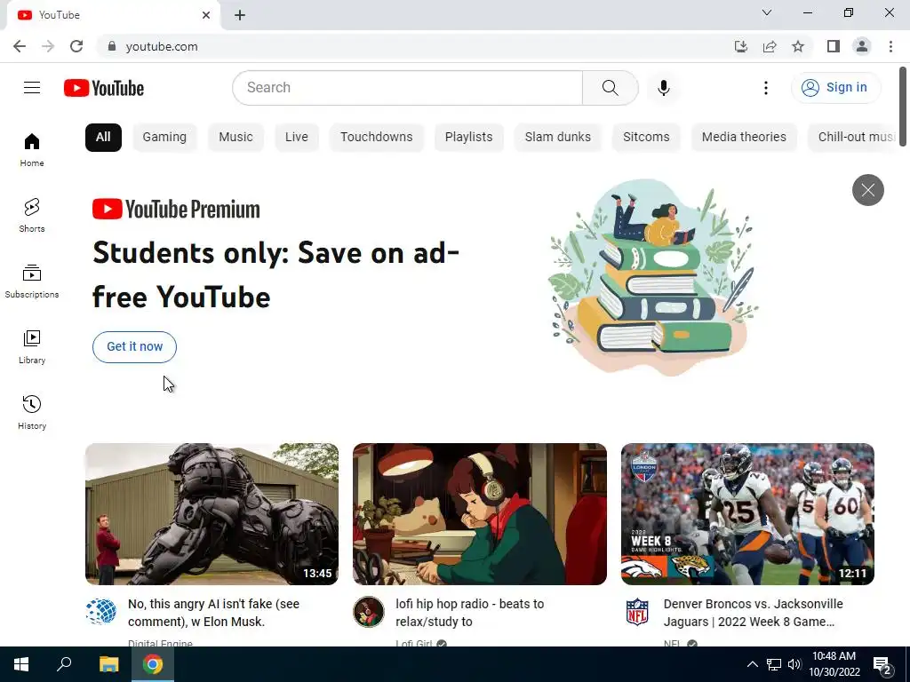The height and width of the screenshot is (682, 910).
Task: Open the network icon in tray
Action: [x=774, y=664]
